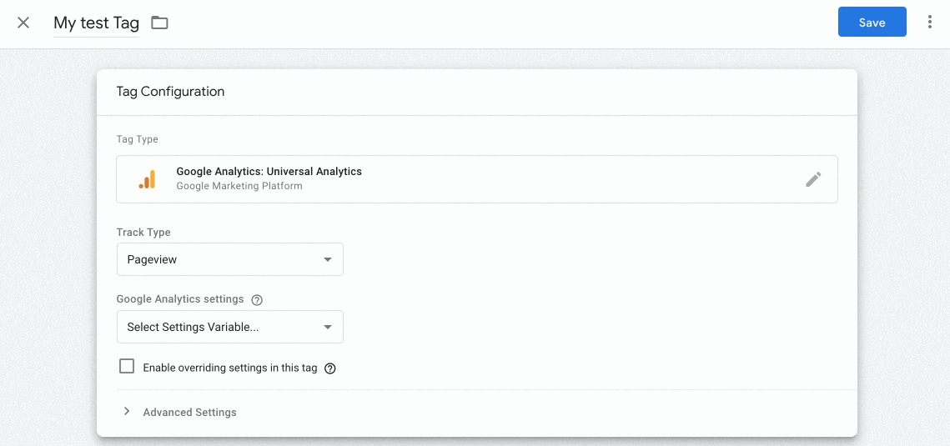Open the three-dot more options menu
The image size is (950, 446).
click(x=930, y=23)
